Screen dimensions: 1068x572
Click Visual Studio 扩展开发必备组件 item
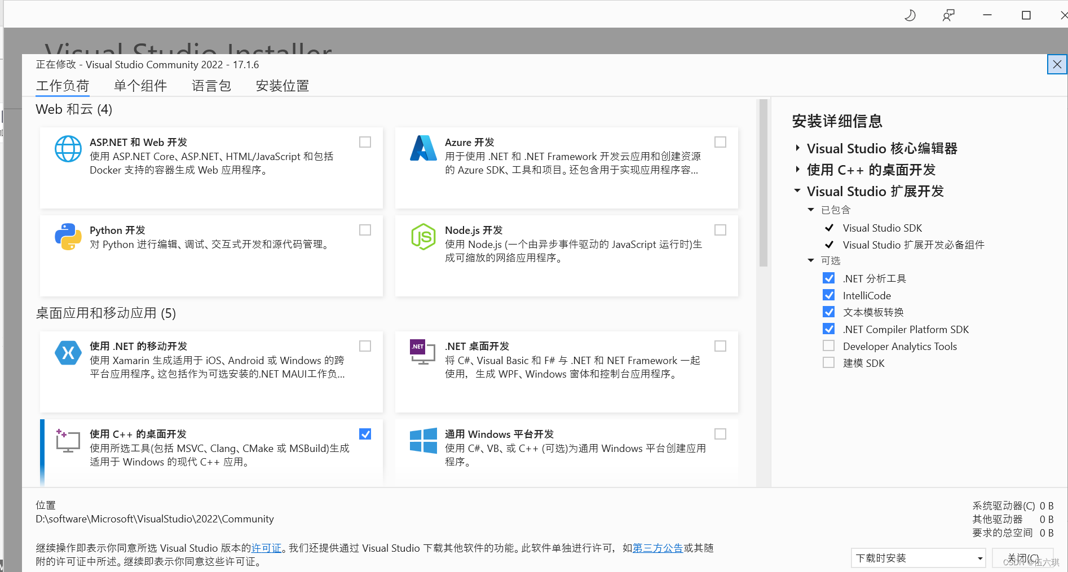click(913, 245)
